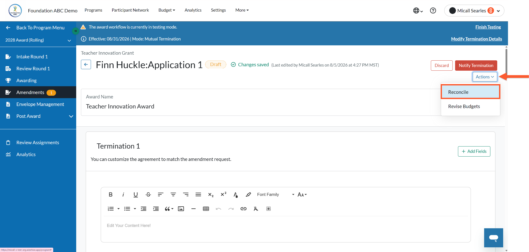Redo the last edit
The width and height of the screenshot is (529, 252).
pyautogui.click(x=231, y=209)
